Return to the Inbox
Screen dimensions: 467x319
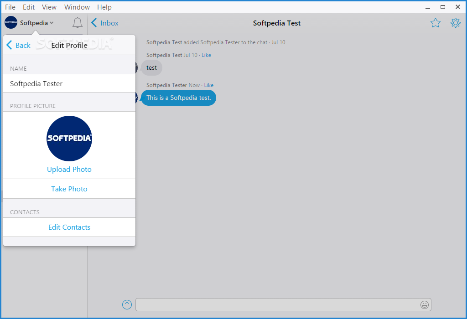point(105,23)
